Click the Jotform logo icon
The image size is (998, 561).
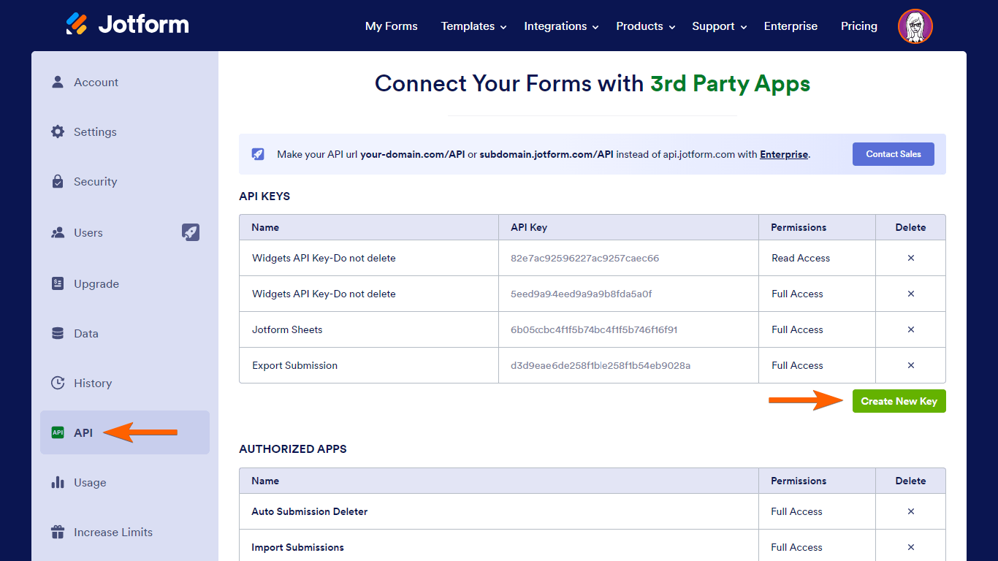coord(77,25)
